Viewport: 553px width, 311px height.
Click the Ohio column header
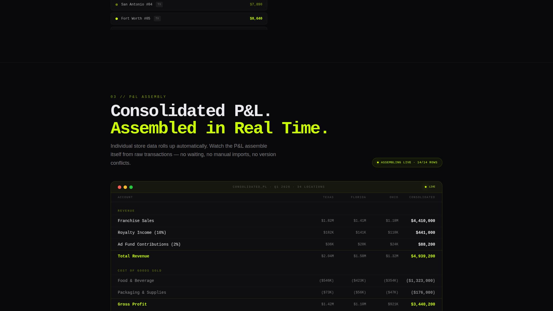[394, 197]
